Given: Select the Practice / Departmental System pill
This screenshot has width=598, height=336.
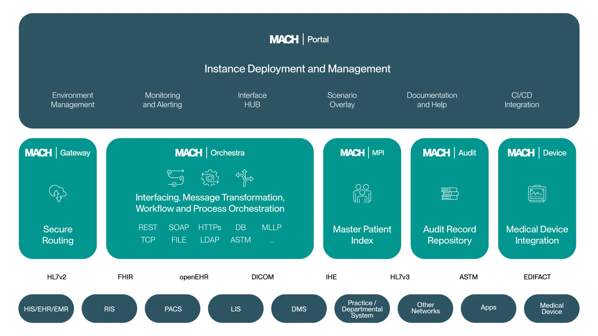Looking at the screenshot, I should pos(362,309).
